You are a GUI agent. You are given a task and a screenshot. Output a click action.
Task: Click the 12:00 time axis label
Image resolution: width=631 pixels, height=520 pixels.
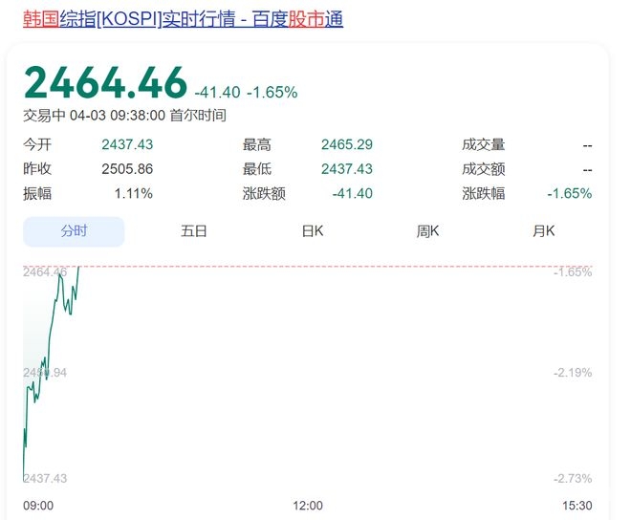[308, 506]
